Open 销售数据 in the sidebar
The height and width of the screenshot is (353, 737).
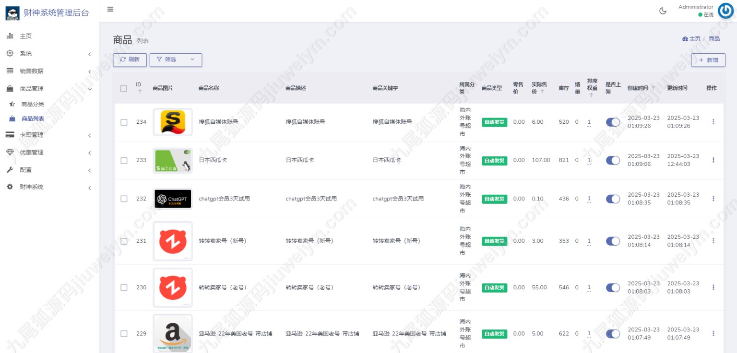pos(32,71)
